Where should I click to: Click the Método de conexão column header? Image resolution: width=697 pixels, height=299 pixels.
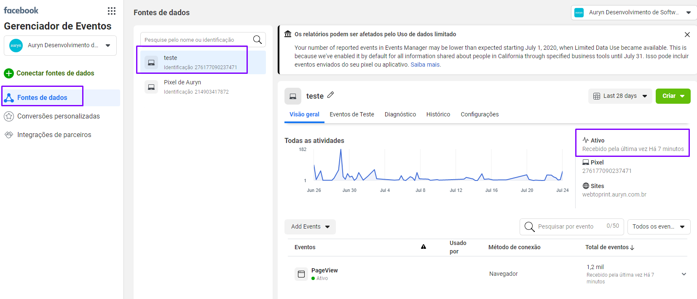514,248
